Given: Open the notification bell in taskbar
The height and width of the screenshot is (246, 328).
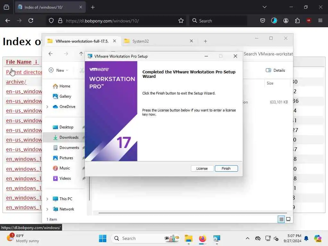Looking at the screenshot, I should pyautogui.click(x=307, y=238).
